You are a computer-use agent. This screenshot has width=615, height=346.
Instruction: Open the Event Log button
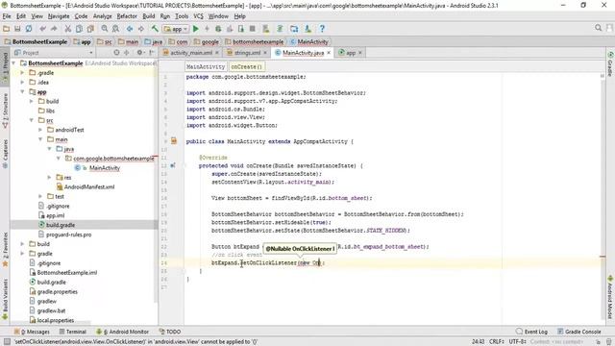point(531,332)
